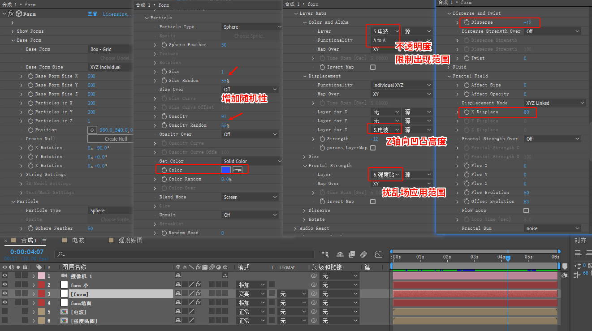Open Displacement Mode XYZ Linked dropdown
Image resolution: width=592 pixels, height=331 pixels.
pyautogui.click(x=555, y=103)
